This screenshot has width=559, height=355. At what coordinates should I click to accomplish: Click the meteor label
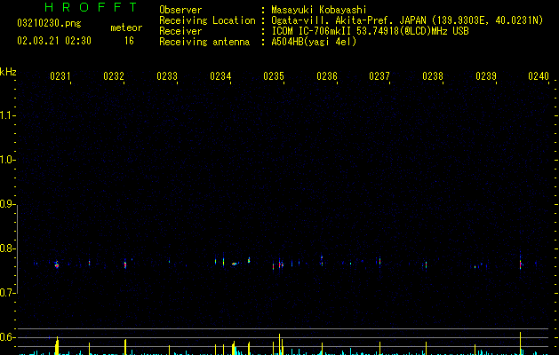click(126, 28)
